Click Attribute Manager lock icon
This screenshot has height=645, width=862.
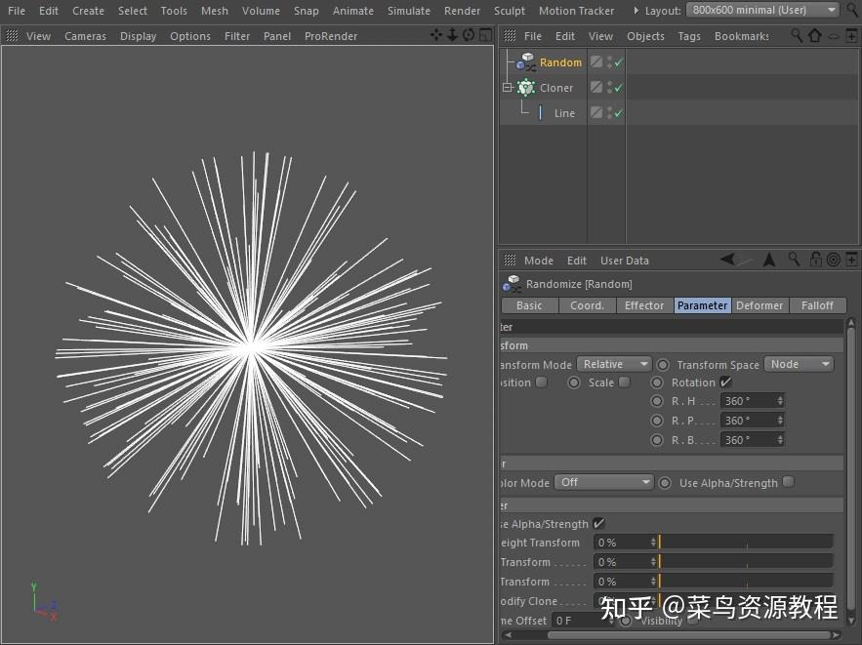point(816,260)
